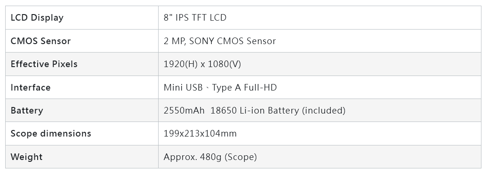Click the Type A text in interface row
This screenshot has height=175, width=489.
227,88
